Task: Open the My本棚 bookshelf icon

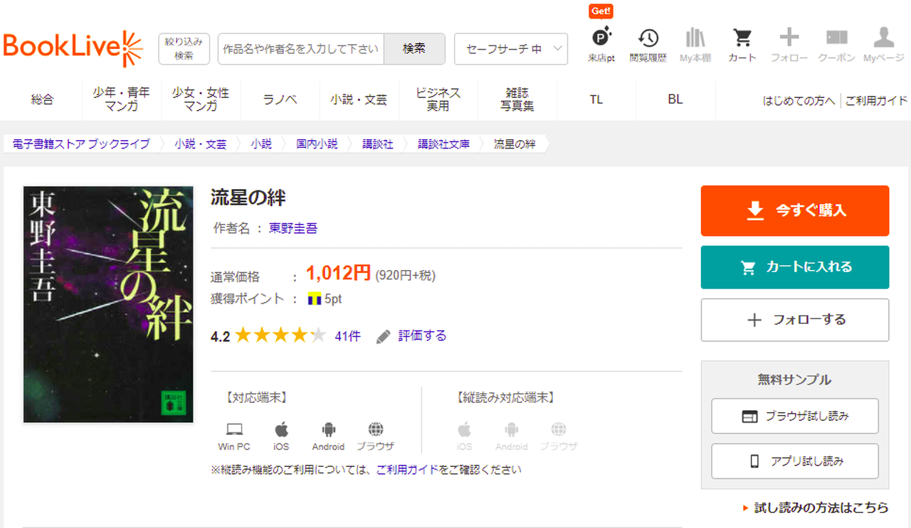Action: click(695, 45)
